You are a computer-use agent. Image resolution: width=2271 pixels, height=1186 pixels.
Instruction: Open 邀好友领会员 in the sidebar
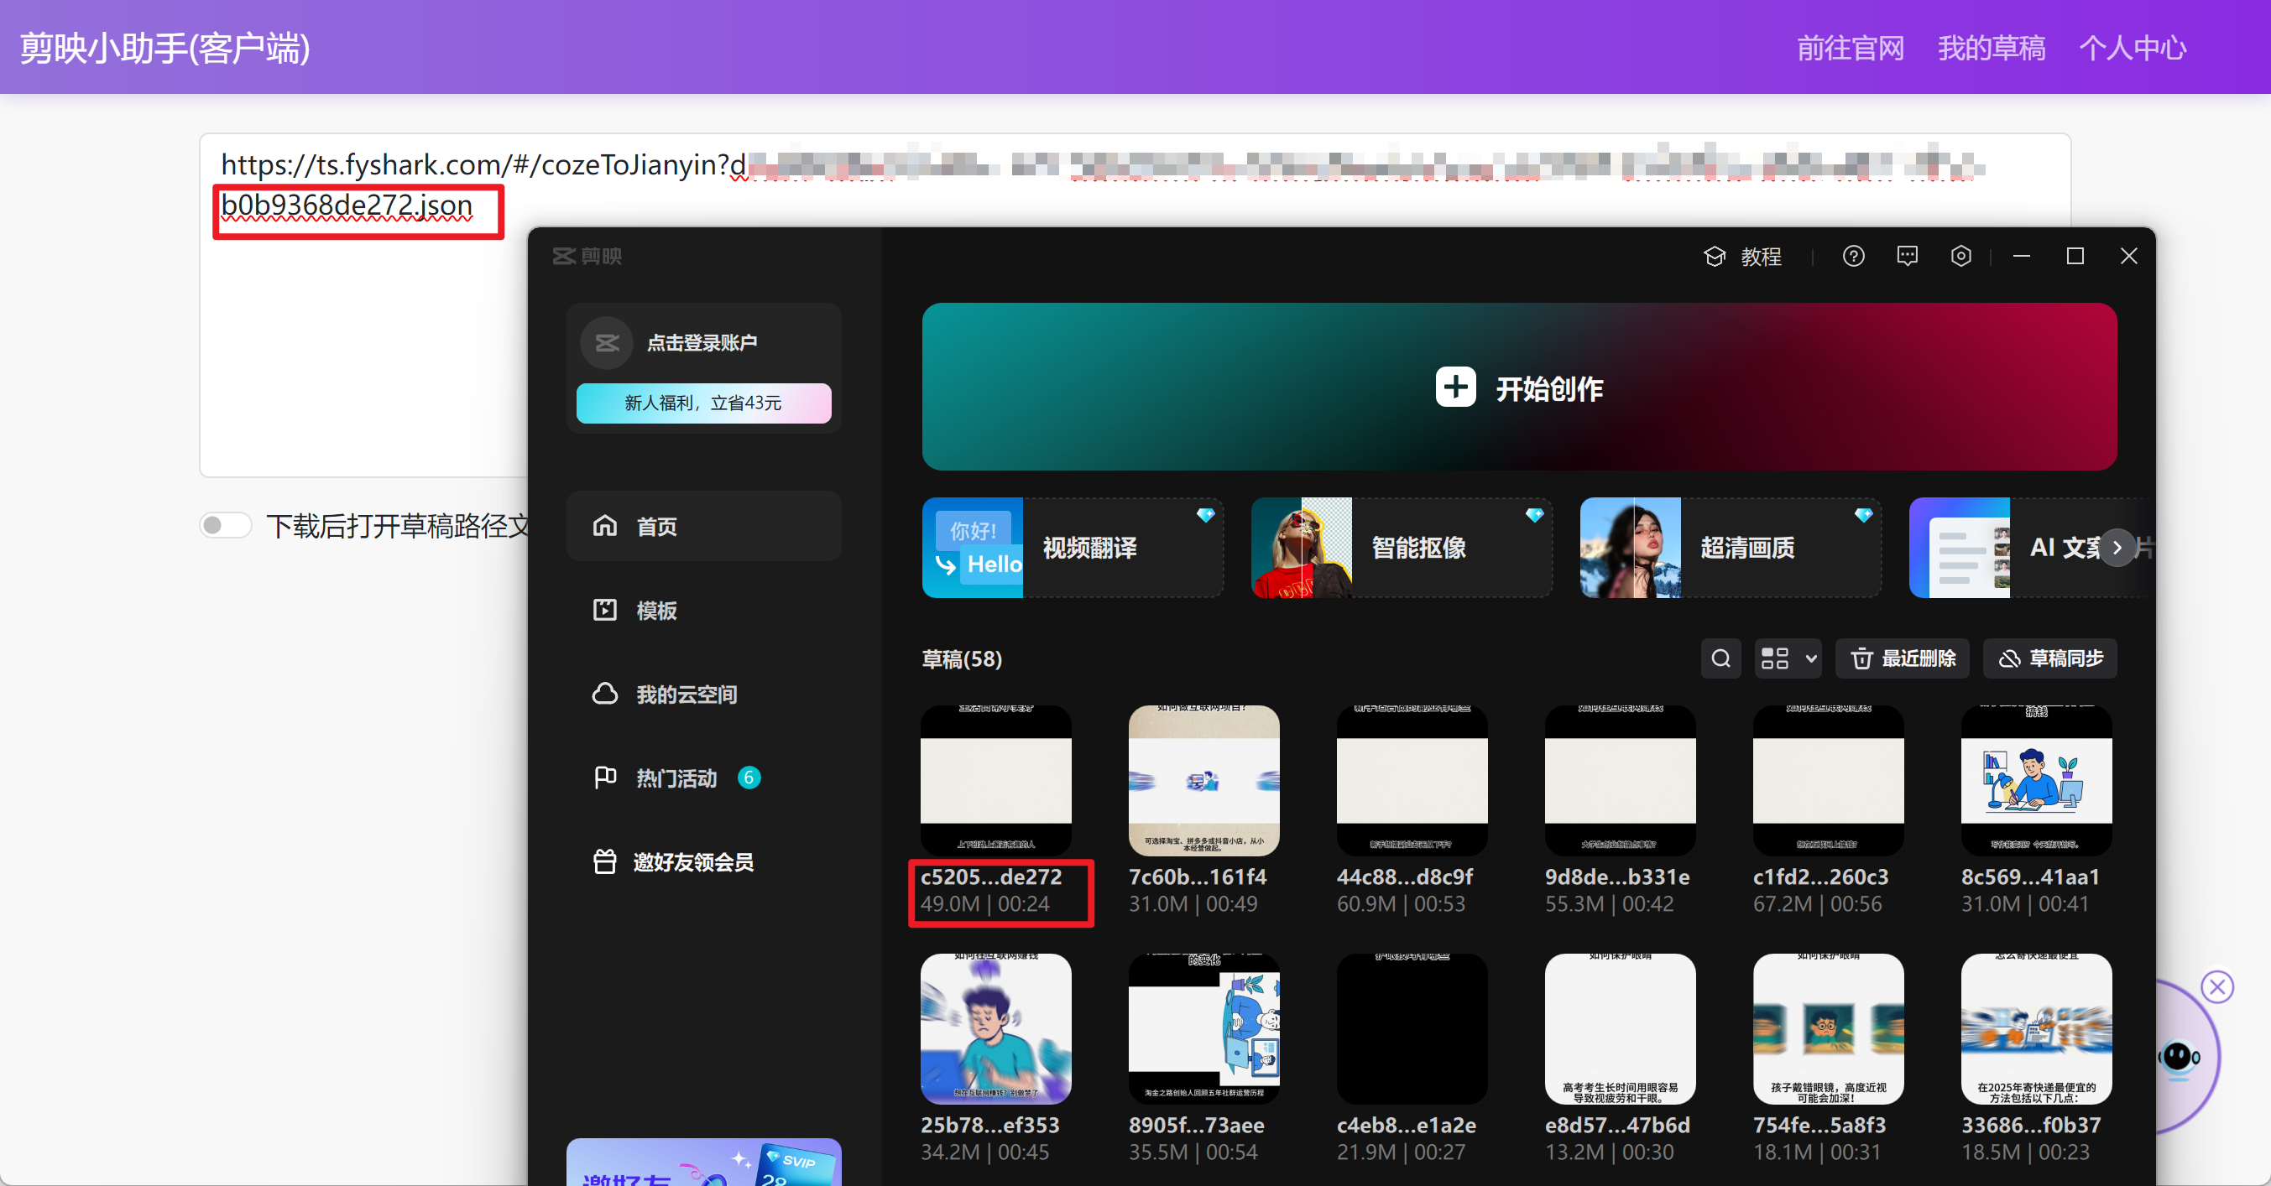703,861
